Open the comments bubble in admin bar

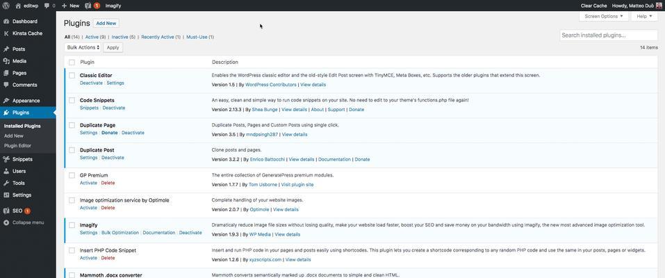pos(47,6)
